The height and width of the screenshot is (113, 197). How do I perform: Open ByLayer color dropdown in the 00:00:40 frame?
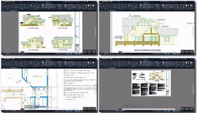[x=171, y=5]
